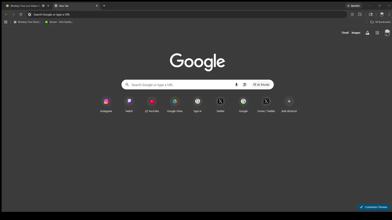
Task: Click the Add shortcut plus tile
Action: pos(289,105)
